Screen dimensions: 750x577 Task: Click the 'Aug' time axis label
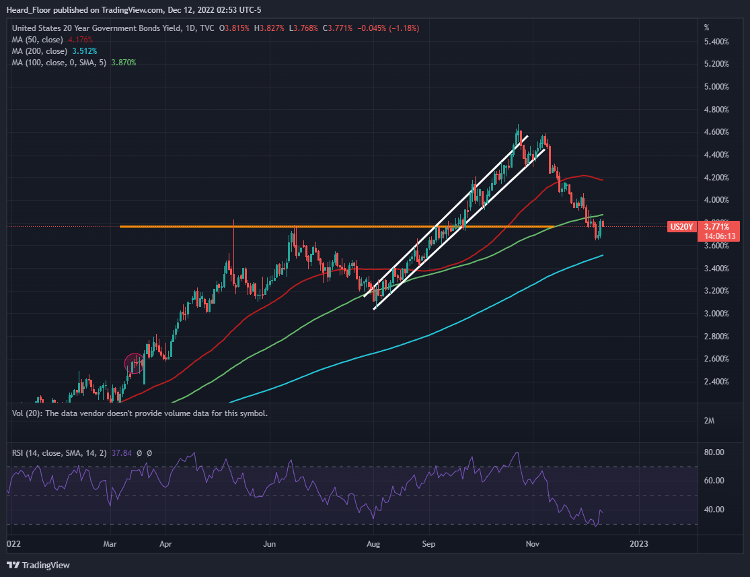[373, 544]
